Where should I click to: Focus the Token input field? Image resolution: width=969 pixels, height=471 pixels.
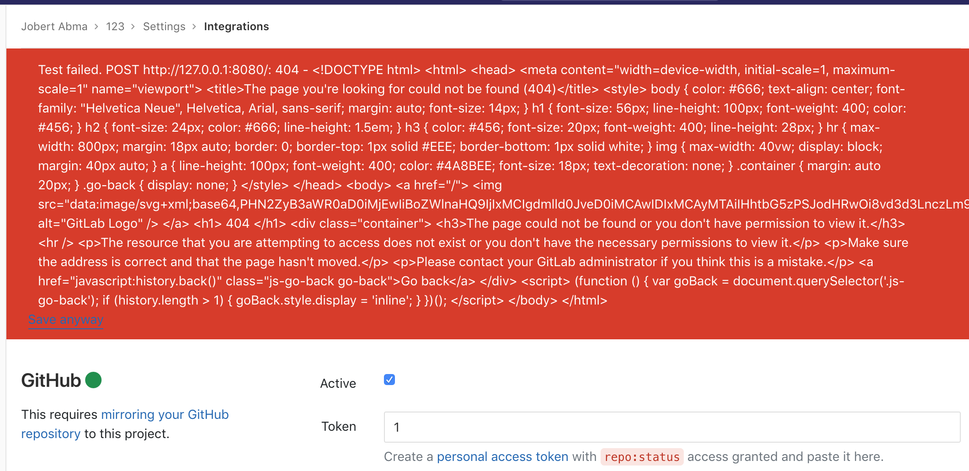tap(672, 427)
